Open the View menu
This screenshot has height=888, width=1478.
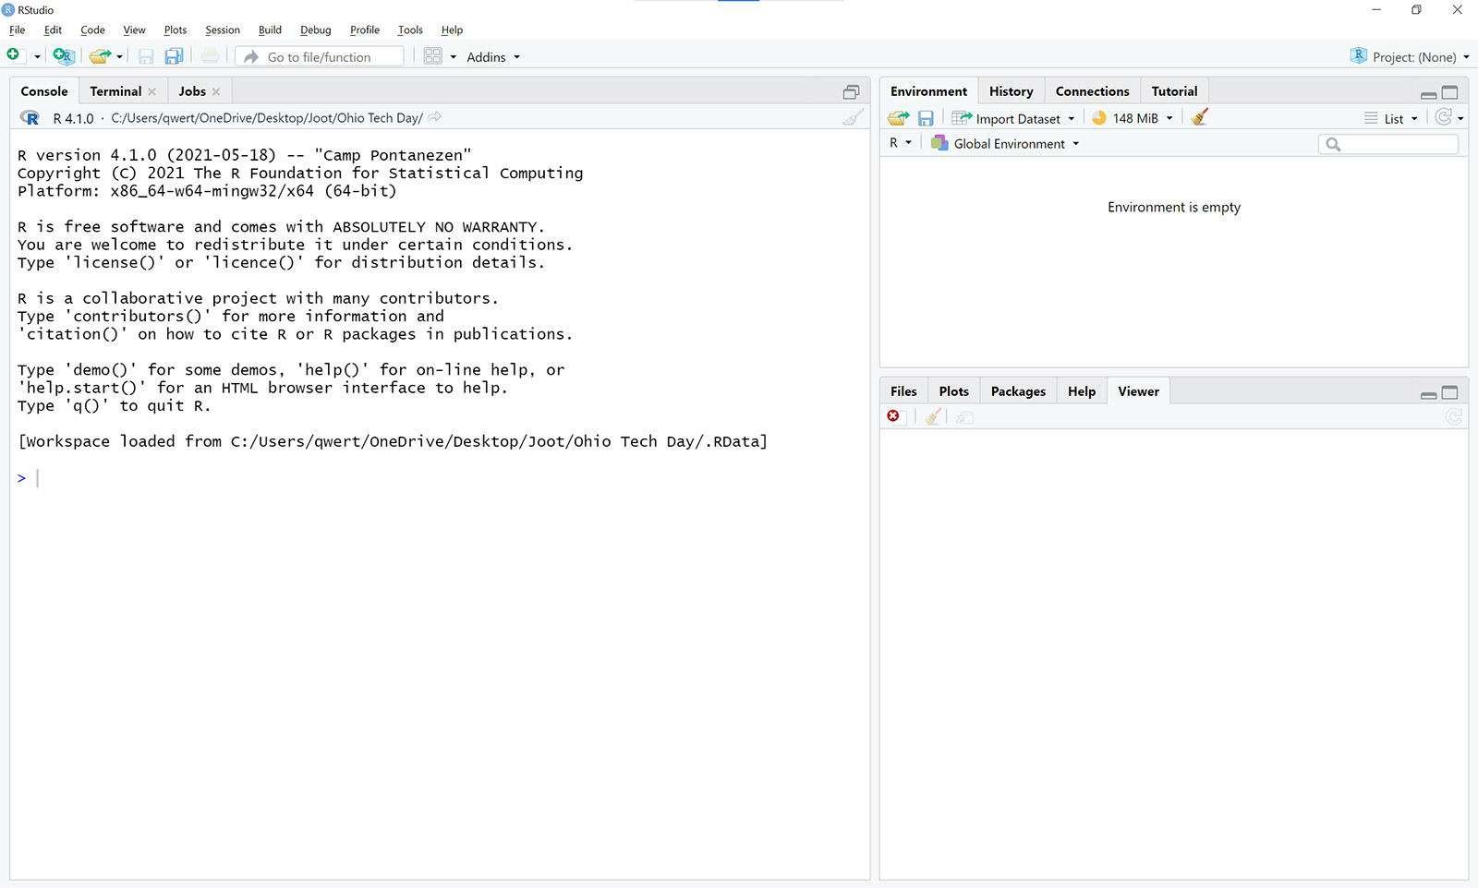pos(134,30)
